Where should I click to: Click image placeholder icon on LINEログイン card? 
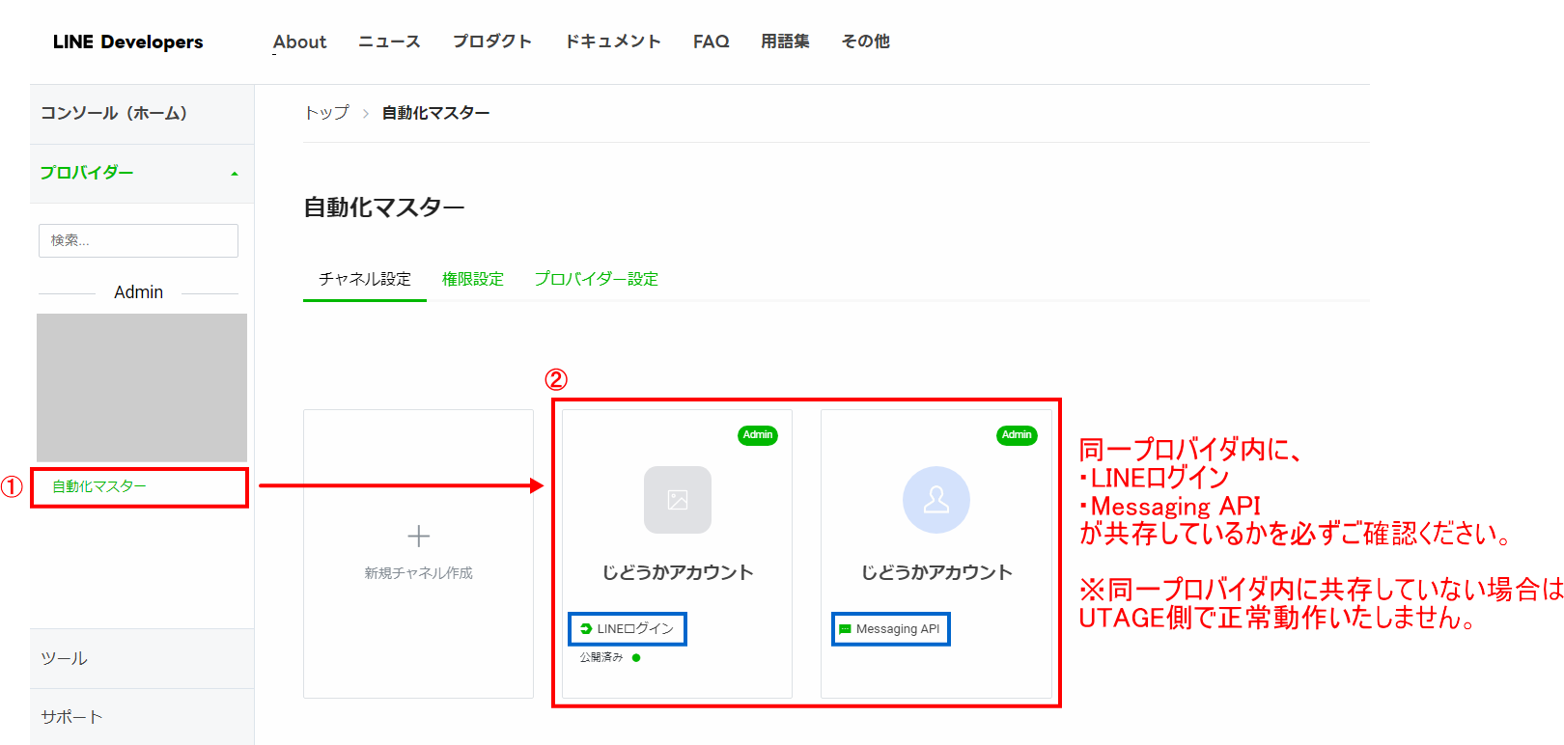pos(678,500)
